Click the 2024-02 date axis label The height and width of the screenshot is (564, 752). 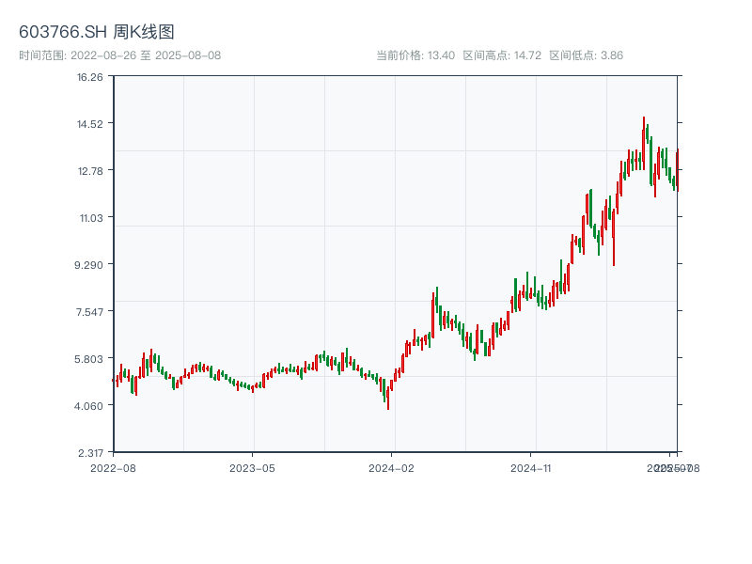pyautogui.click(x=392, y=467)
